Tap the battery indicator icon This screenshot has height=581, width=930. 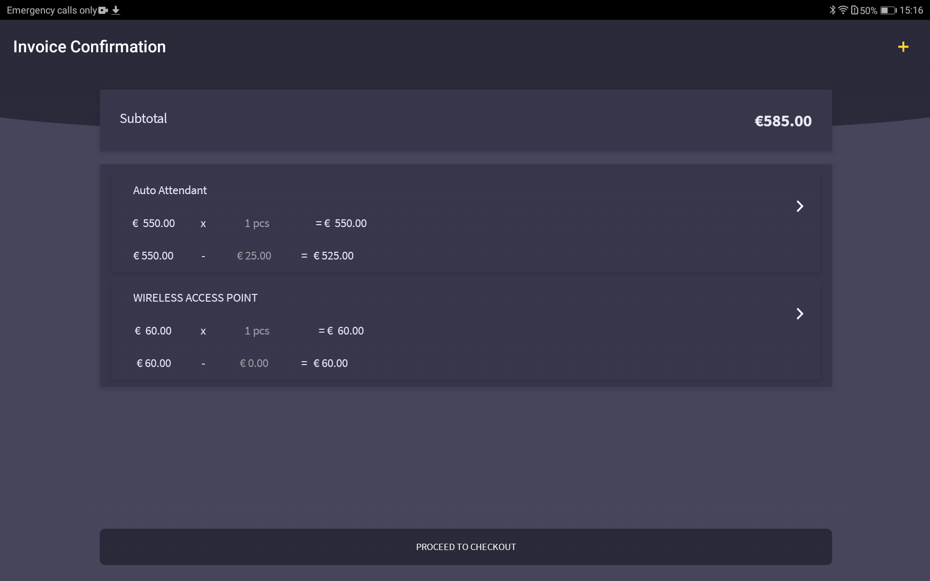[888, 10]
